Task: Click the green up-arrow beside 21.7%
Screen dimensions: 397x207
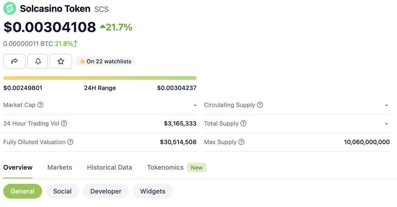Action: point(103,27)
